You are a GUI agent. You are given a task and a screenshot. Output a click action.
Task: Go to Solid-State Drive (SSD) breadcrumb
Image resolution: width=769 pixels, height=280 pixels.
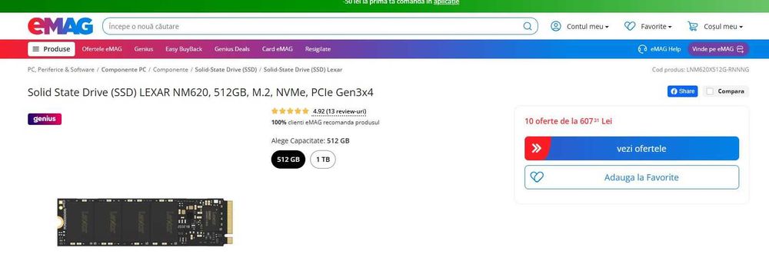click(x=225, y=70)
